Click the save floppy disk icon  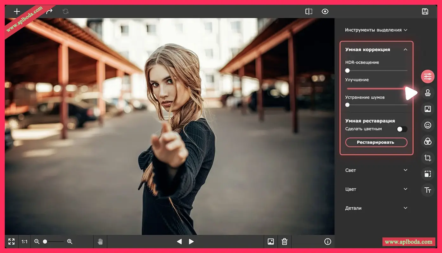point(425,11)
